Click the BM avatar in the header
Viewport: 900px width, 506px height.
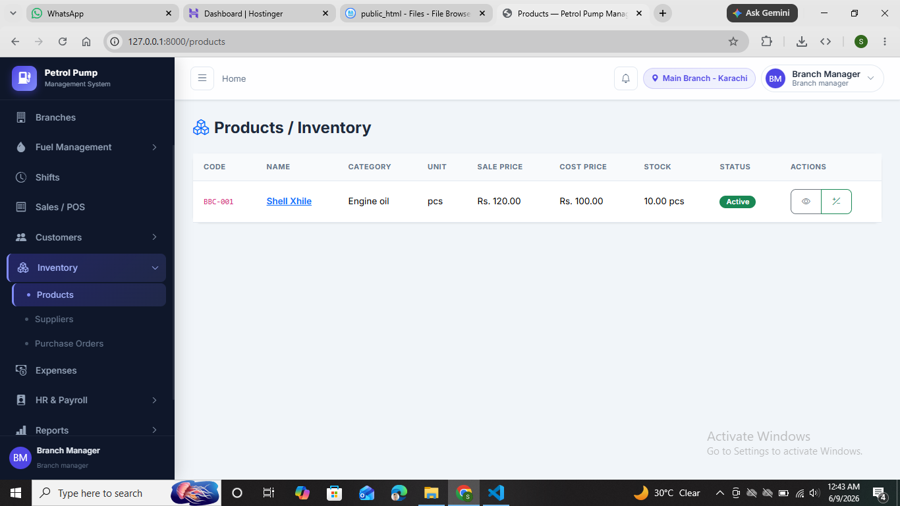pos(775,78)
